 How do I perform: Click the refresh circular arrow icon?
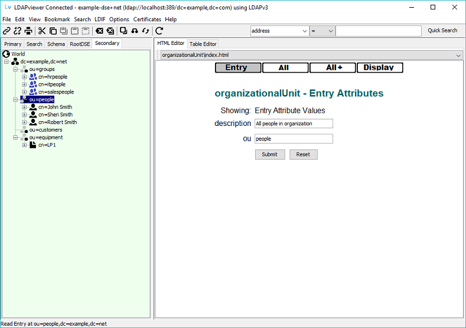tap(159, 31)
